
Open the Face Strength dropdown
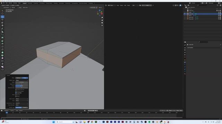[22, 105]
